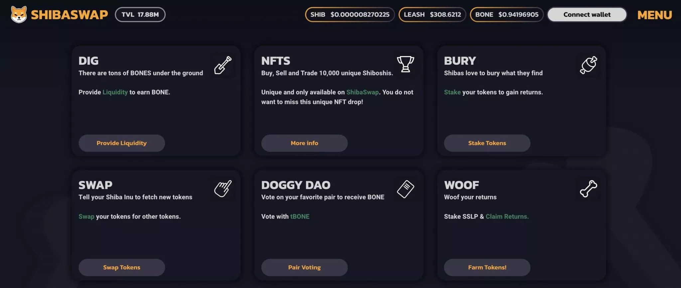
Task: Click the SWAP hand icon
Action: click(x=223, y=189)
